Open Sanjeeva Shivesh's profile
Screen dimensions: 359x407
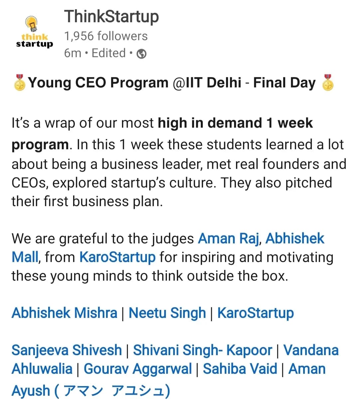pos(66,350)
